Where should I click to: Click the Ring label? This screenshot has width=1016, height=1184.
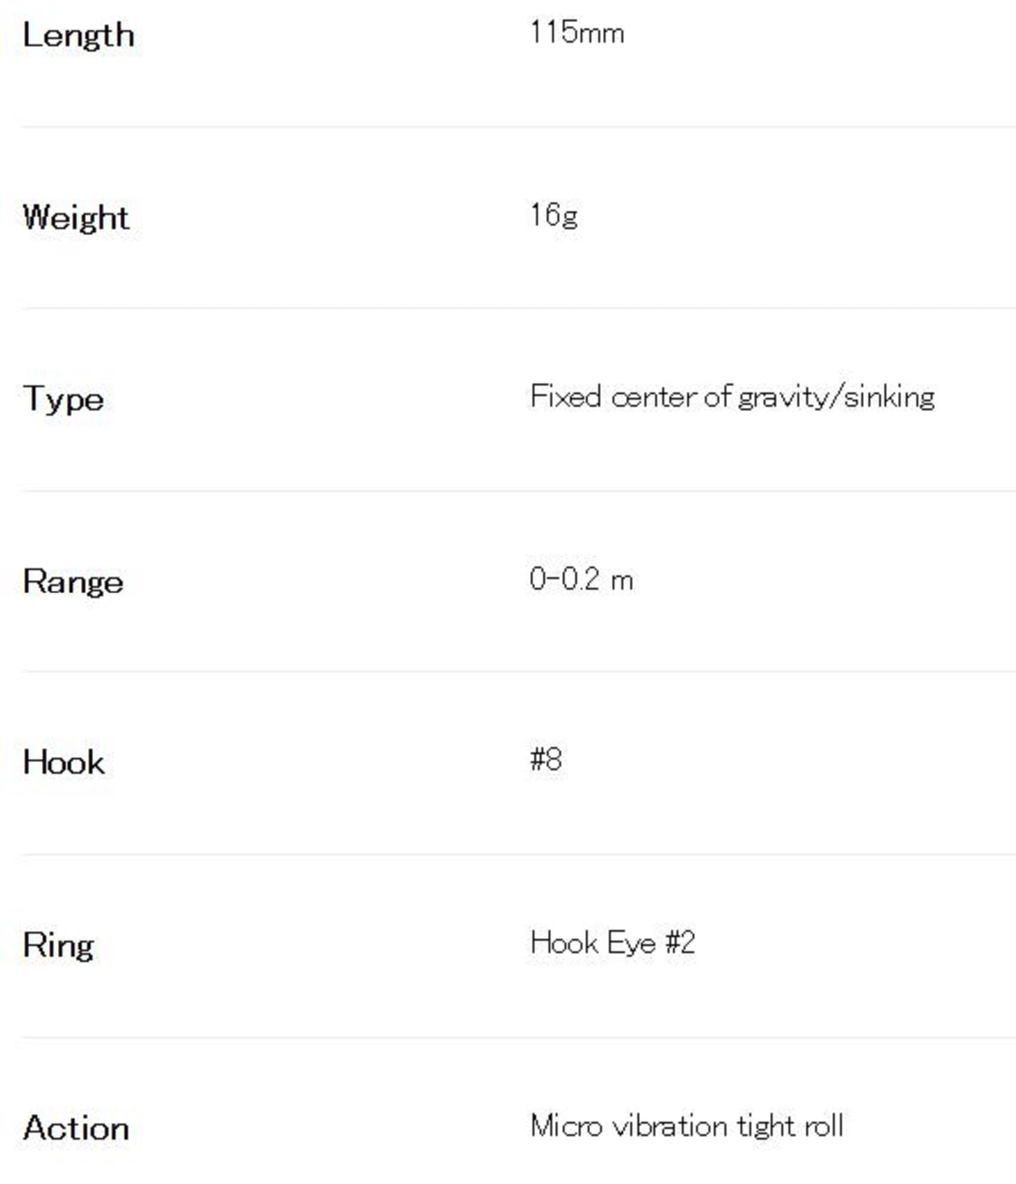point(58,945)
